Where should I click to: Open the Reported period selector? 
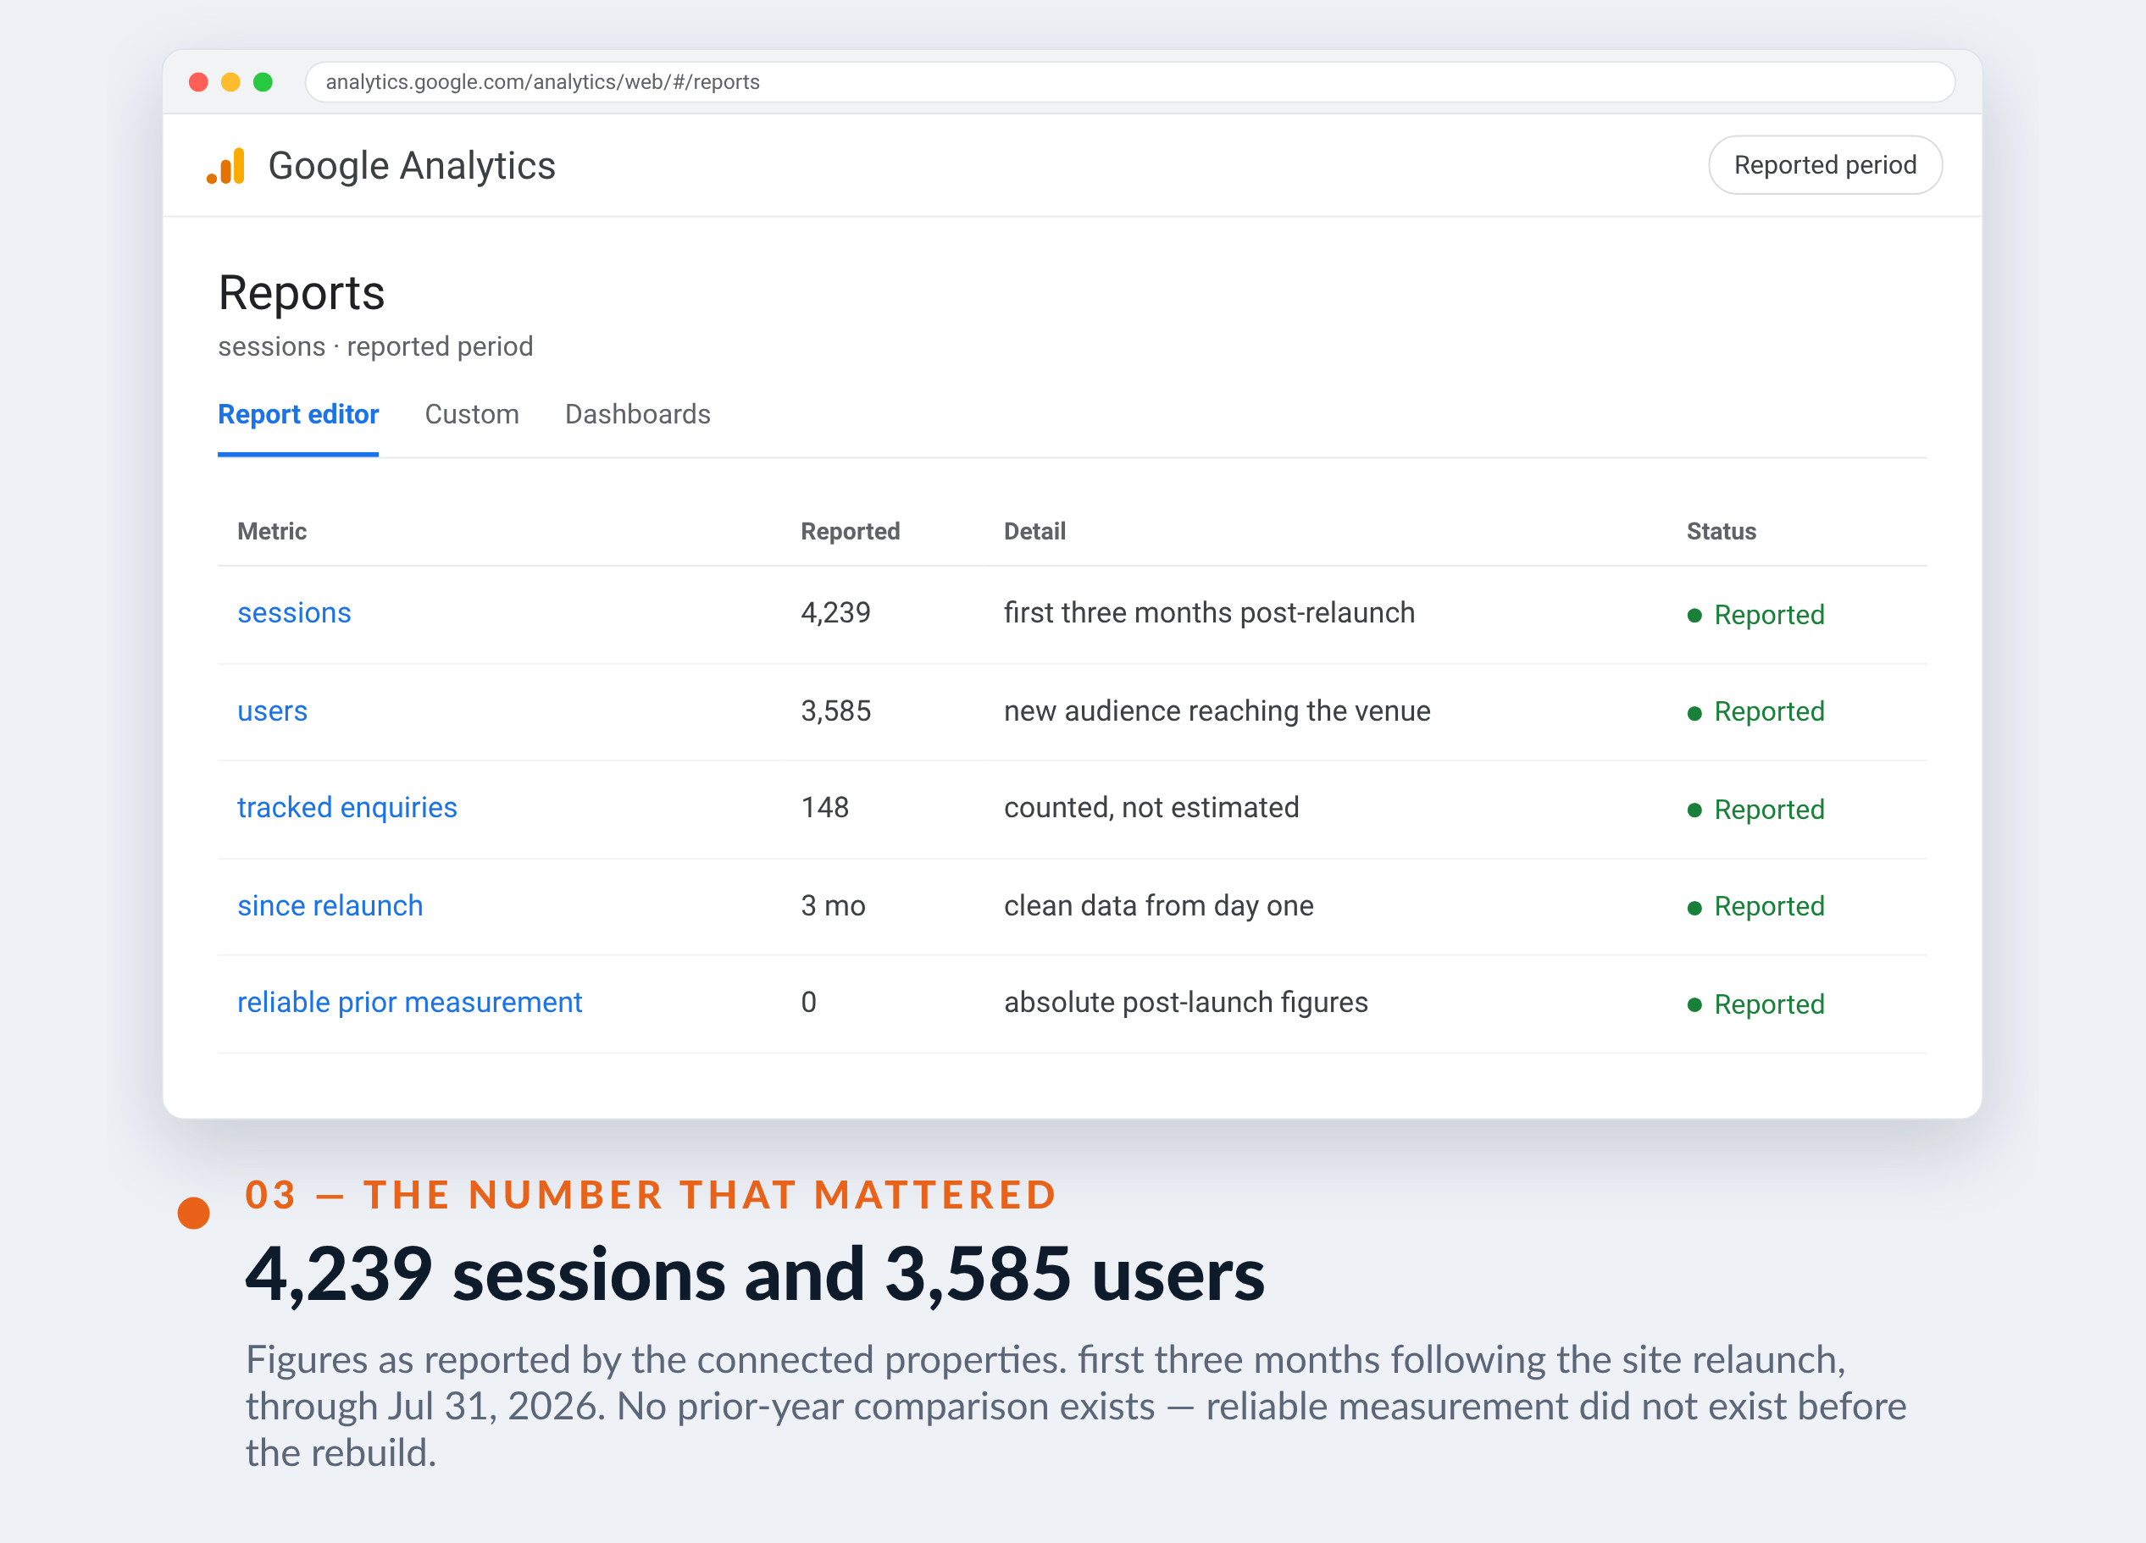1824,165
